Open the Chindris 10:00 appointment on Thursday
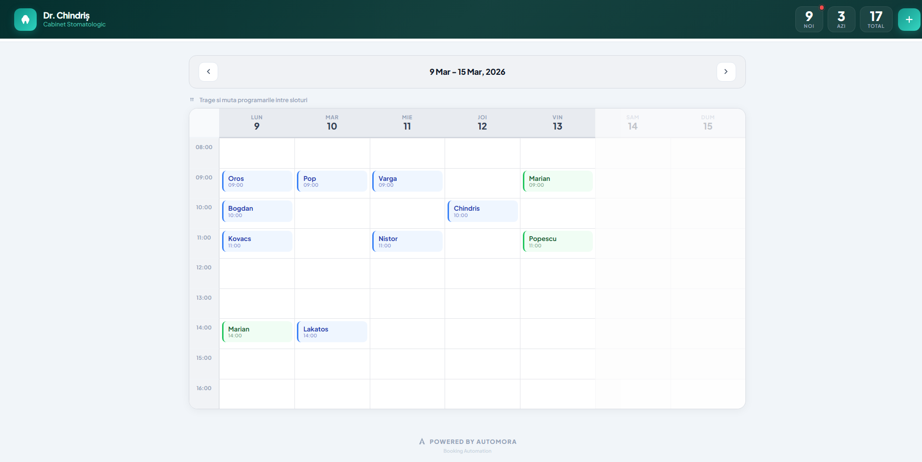 coord(482,211)
